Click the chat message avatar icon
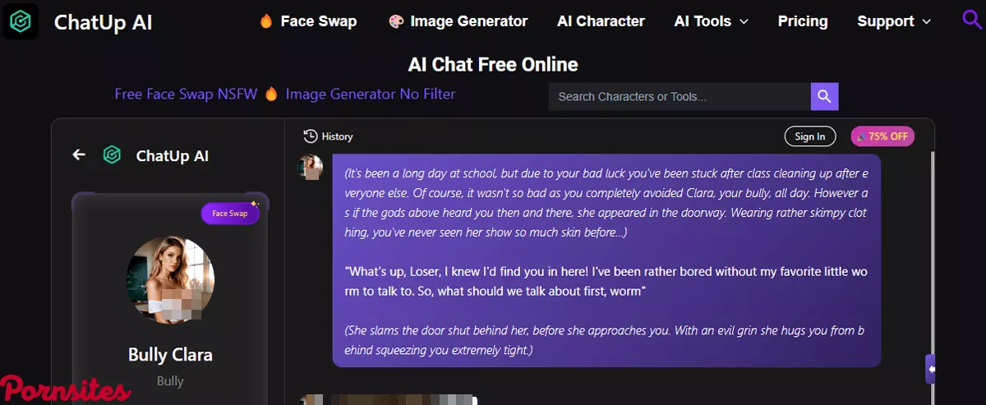Screen dimensions: 986x405 point(310,167)
